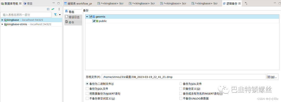This screenshot has height=102, width=281.
Task: Click the table name filter input field
Action: tap(26, 15)
